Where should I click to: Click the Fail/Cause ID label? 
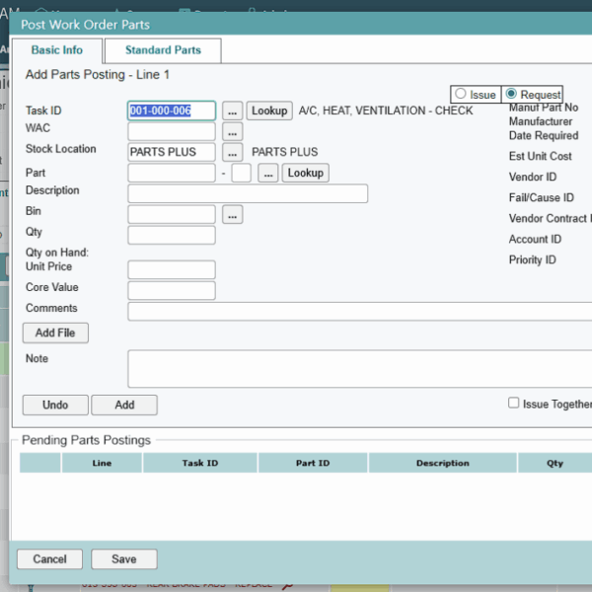click(541, 197)
